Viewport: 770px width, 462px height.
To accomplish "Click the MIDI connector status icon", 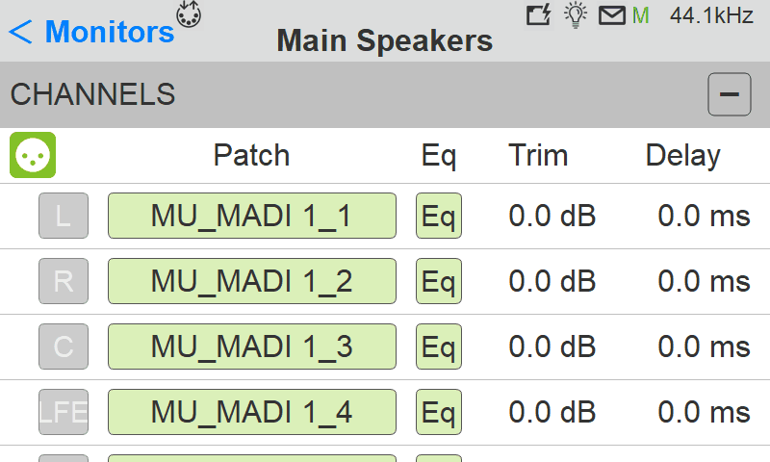I will [190, 14].
